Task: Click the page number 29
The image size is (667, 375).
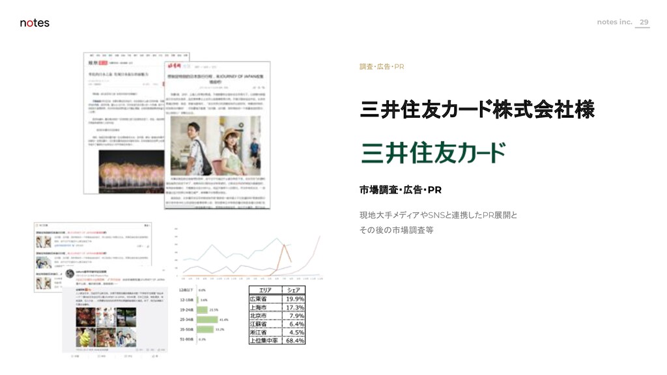Action: (x=644, y=22)
